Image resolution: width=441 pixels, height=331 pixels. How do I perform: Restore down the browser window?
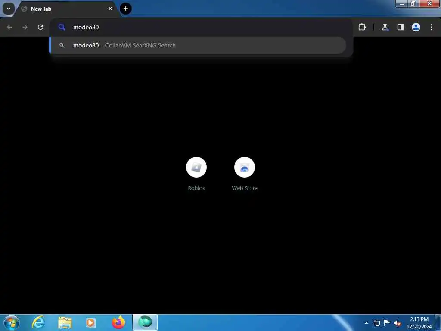coord(413,3)
